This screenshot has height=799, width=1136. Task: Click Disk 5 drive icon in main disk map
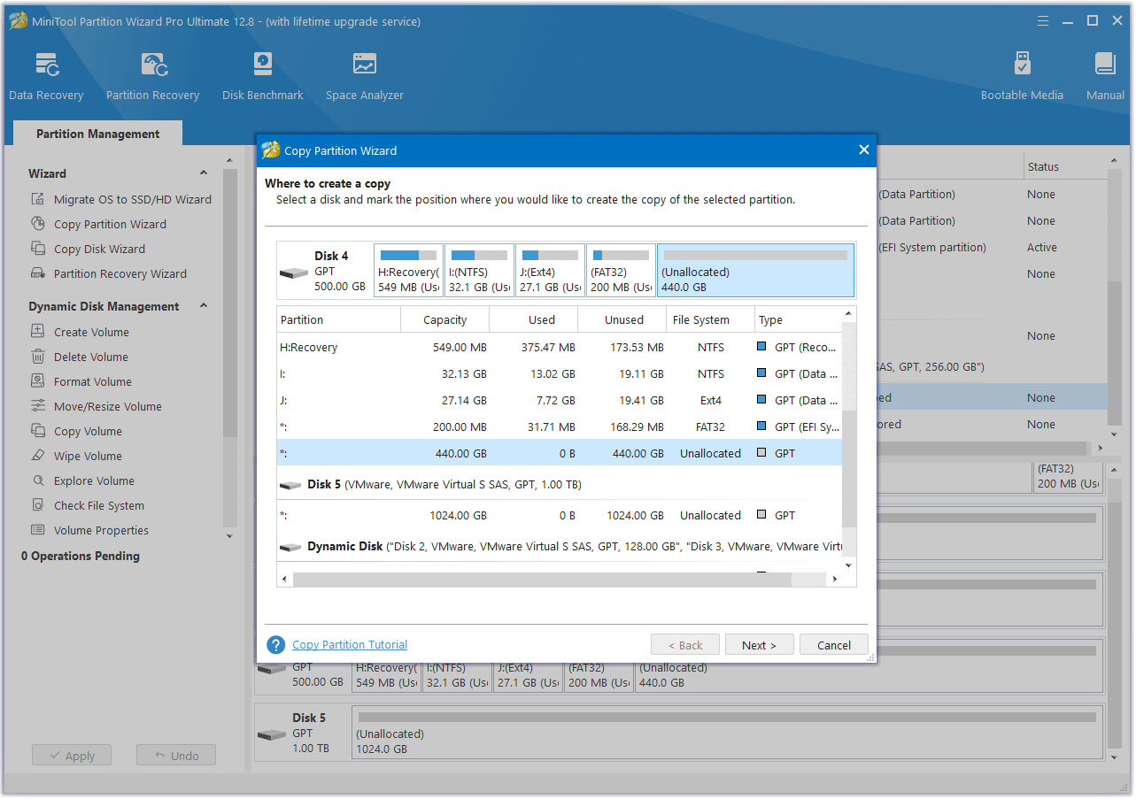[x=273, y=734]
